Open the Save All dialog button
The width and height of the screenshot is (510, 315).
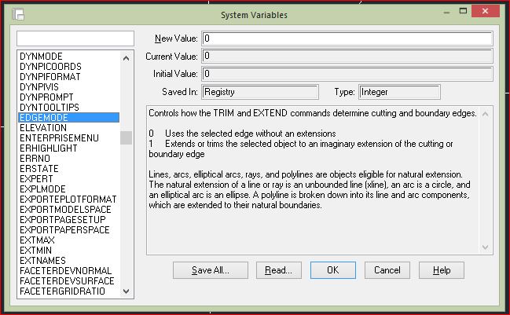211,270
